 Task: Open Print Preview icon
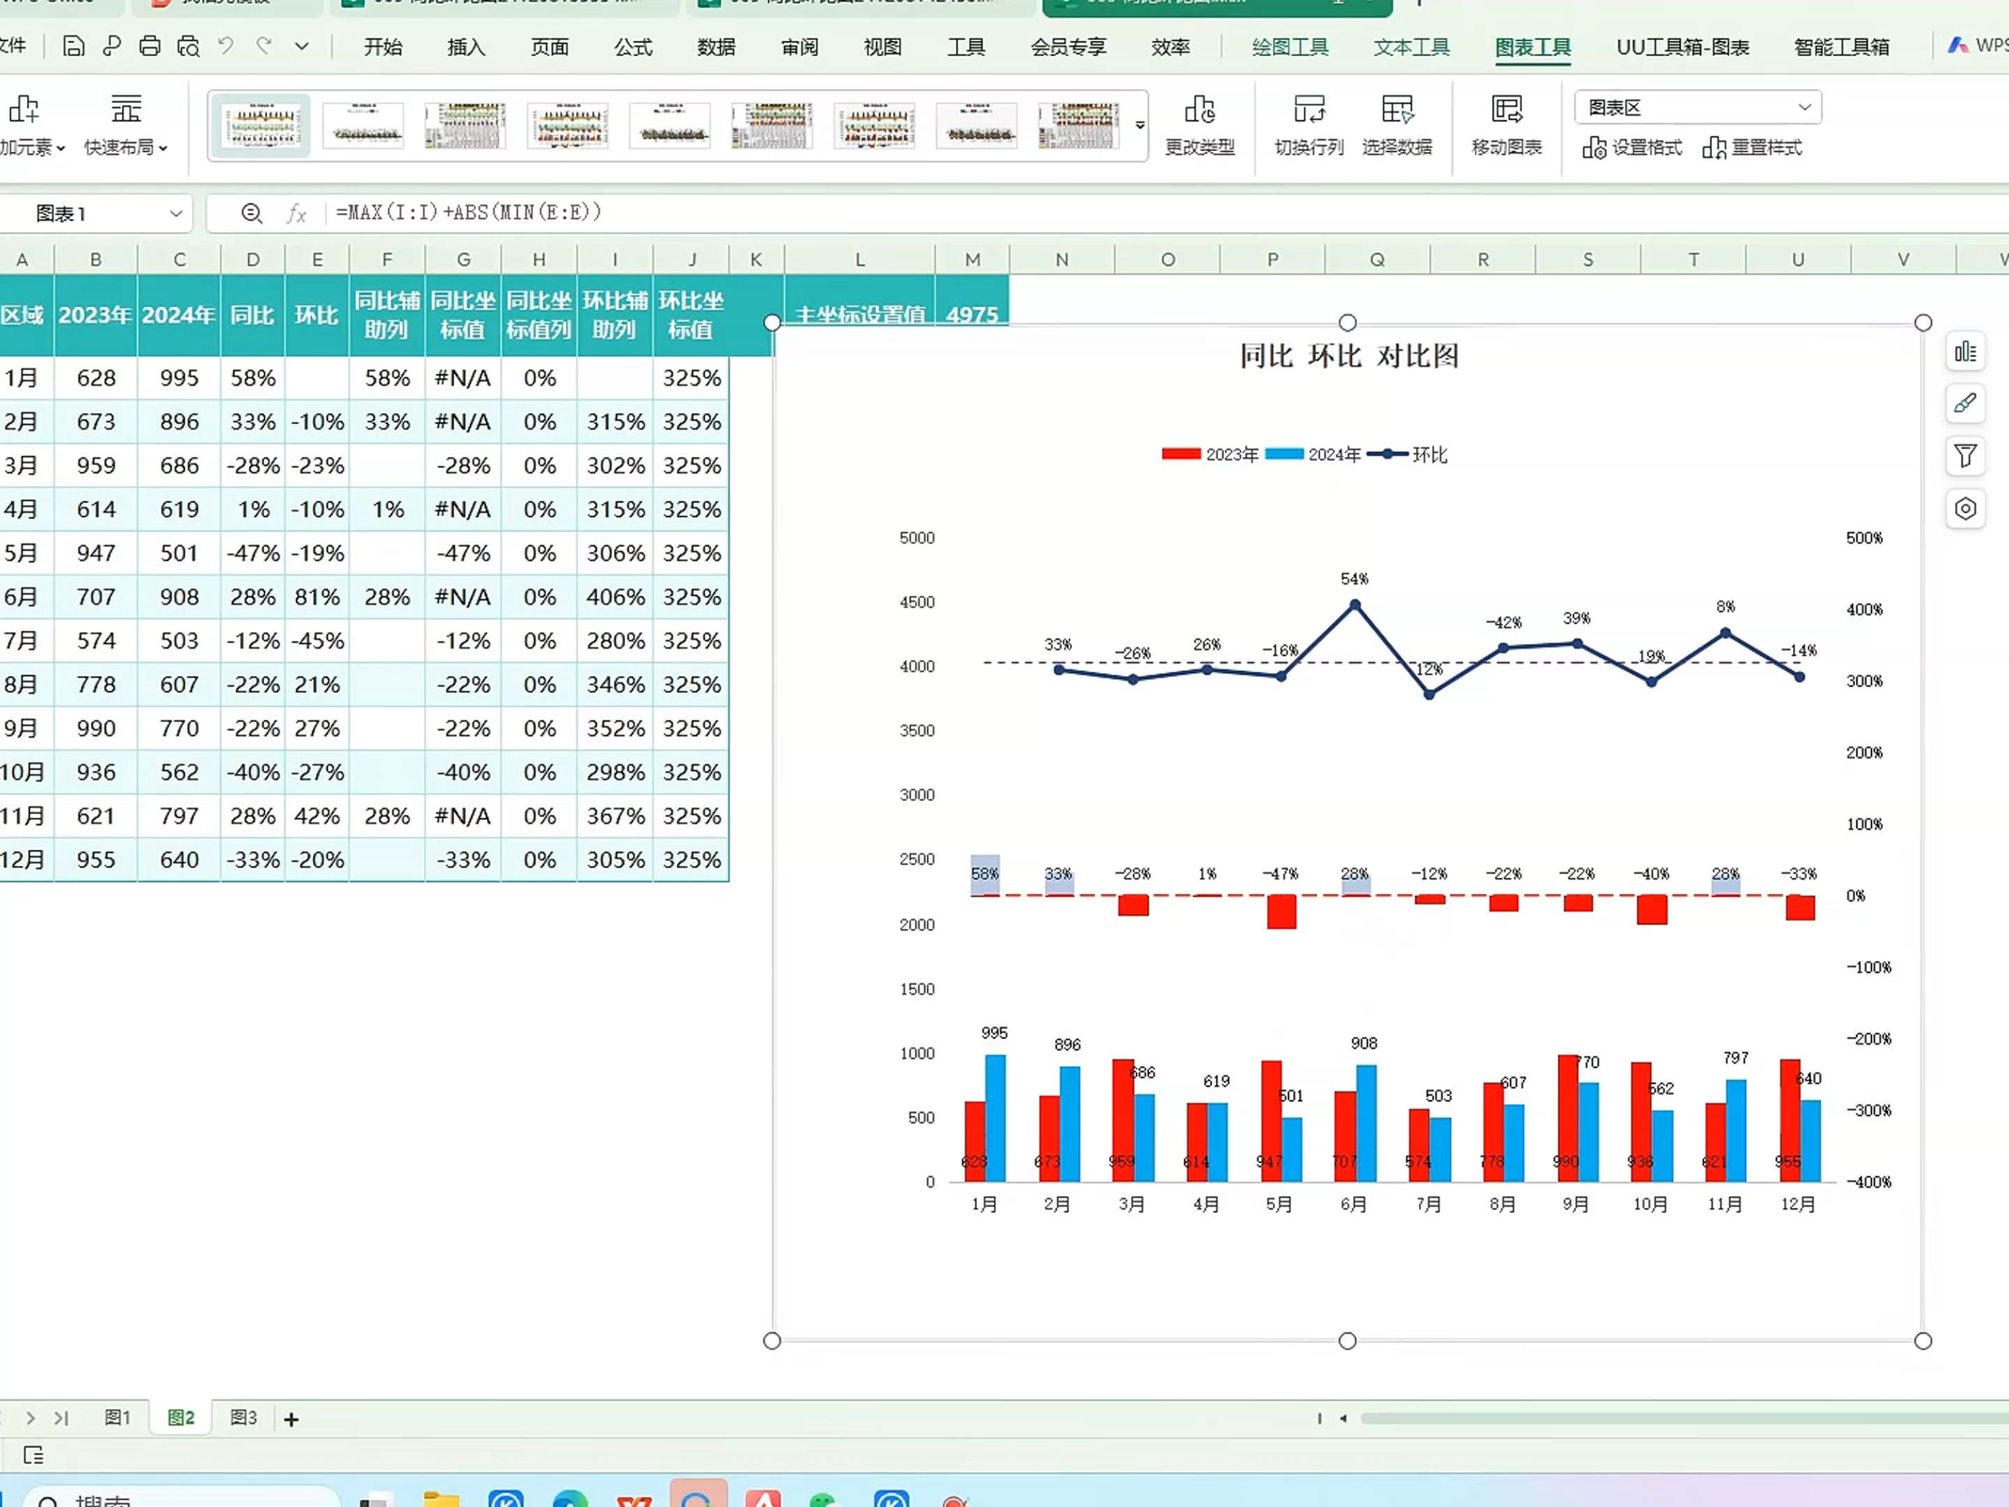tap(188, 46)
